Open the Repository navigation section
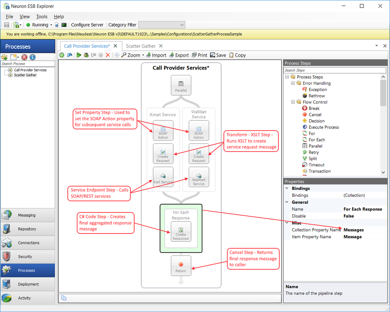Viewport: 390px width, 312px height. click(28, 229)
